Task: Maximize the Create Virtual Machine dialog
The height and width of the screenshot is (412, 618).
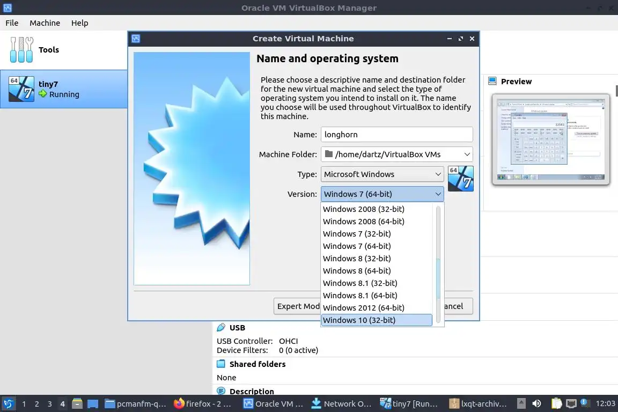Action: coord(461,39)
